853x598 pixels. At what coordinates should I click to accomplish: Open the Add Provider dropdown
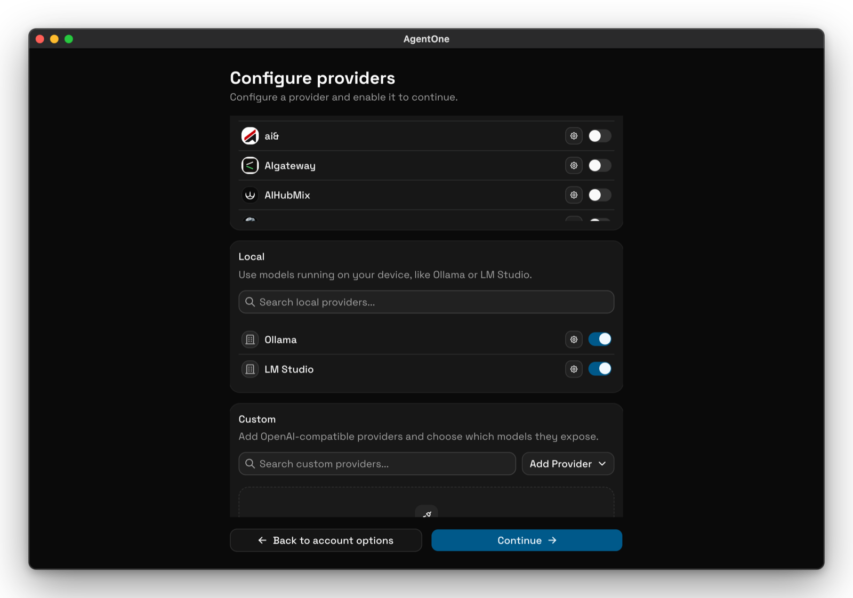click(568, 464)
